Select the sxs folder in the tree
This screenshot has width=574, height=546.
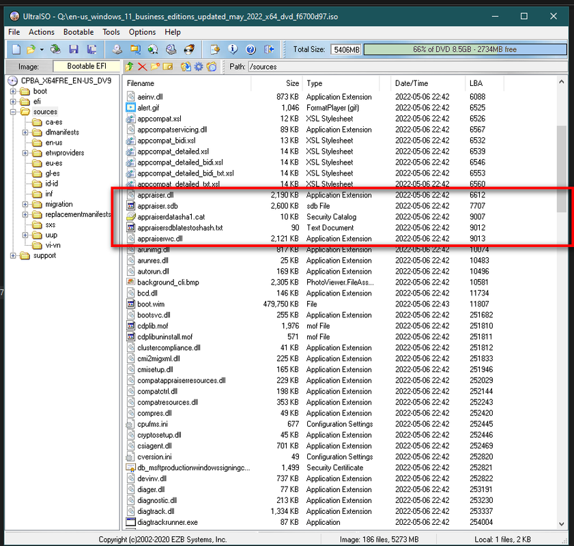50,225
